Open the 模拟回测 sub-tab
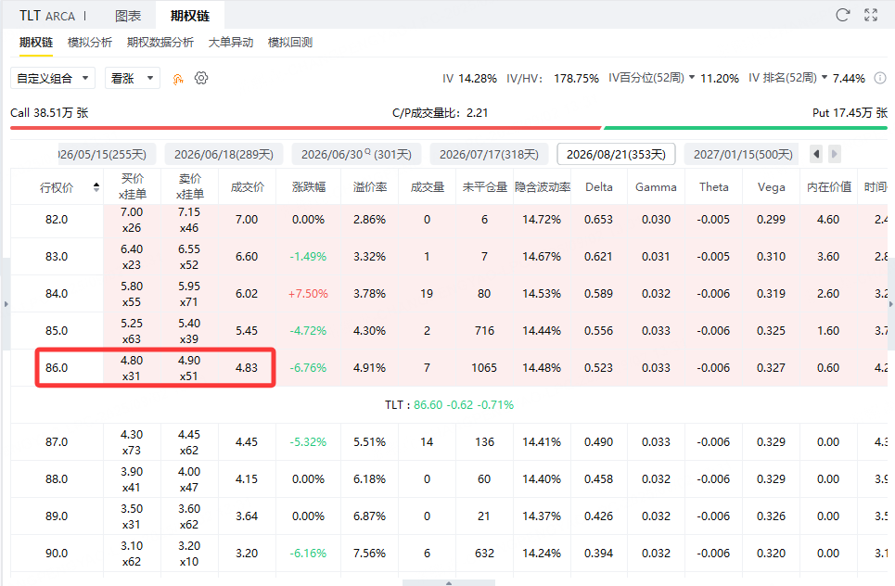 [290, 43]
